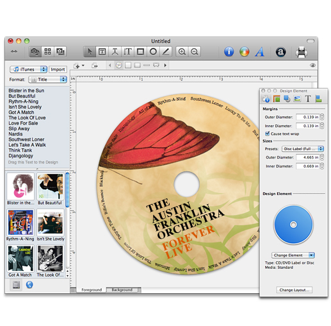The width and height of the screenshot is (331, 326).
Task: Step sizes Inner Diameter 0.669 stepper
Action: (322, 166)
